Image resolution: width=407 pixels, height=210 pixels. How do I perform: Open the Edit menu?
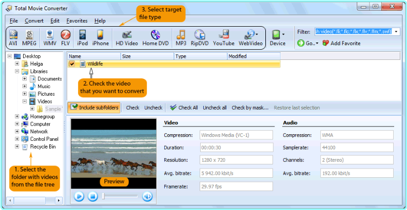55,20
